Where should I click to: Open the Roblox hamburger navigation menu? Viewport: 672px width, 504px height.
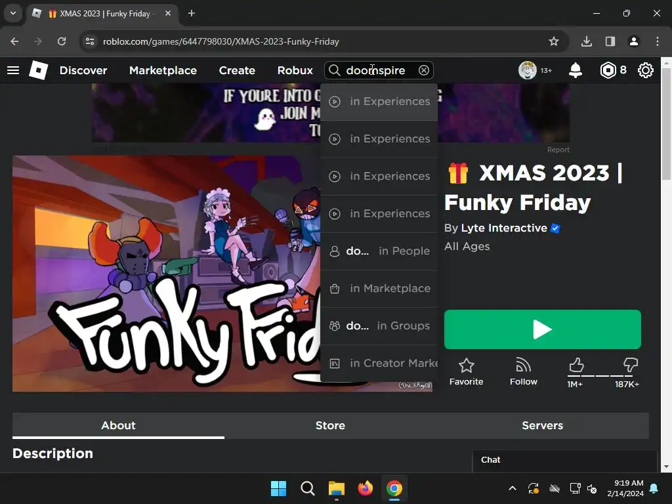click(x=13, y=70)
